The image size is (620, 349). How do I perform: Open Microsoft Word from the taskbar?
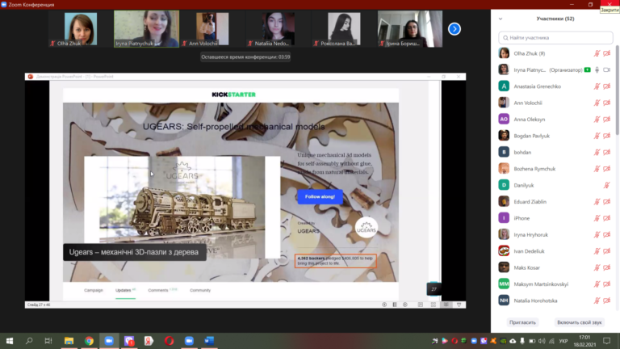(209, 341)
